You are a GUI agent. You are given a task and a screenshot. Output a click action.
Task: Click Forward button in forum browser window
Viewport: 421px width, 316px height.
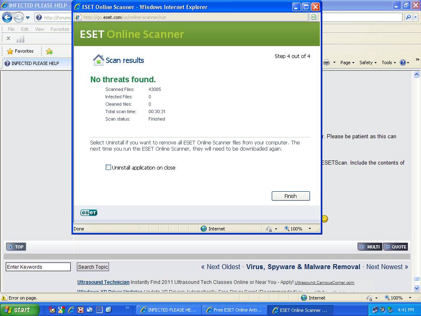18,18
